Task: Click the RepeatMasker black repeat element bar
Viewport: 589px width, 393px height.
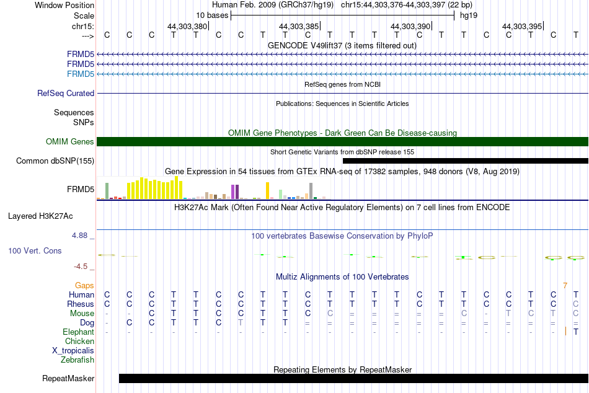Action: point(353,378)
